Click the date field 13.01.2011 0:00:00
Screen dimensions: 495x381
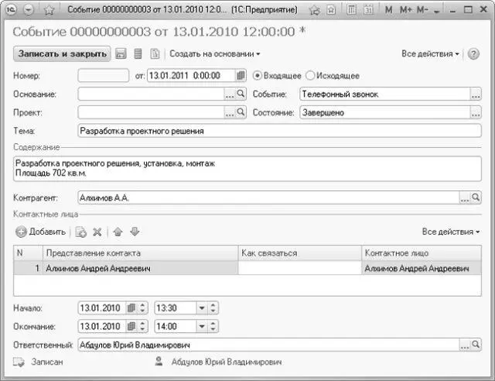pos(192,76)
